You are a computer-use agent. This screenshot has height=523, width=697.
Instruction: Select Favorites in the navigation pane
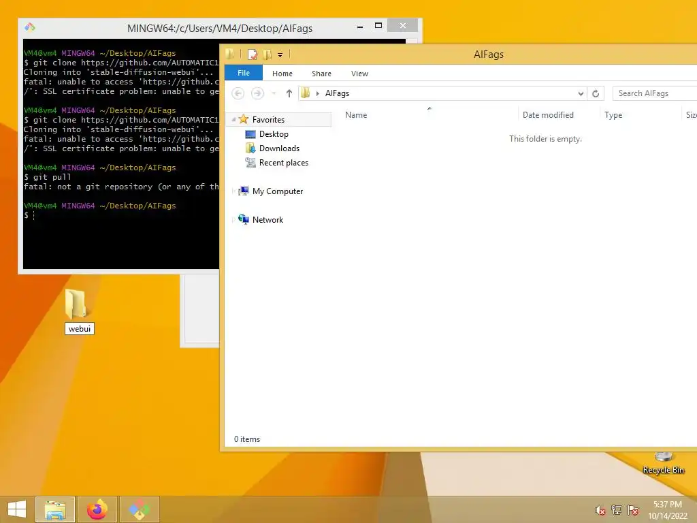coord(268,120)
